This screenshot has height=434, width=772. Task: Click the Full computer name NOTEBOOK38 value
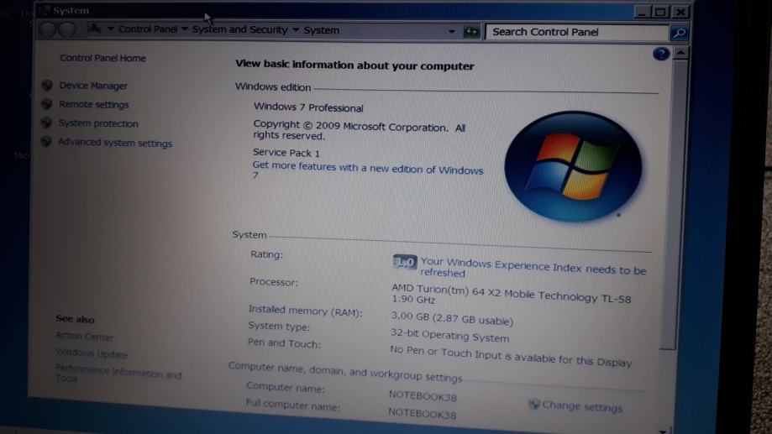coord(423,413)
